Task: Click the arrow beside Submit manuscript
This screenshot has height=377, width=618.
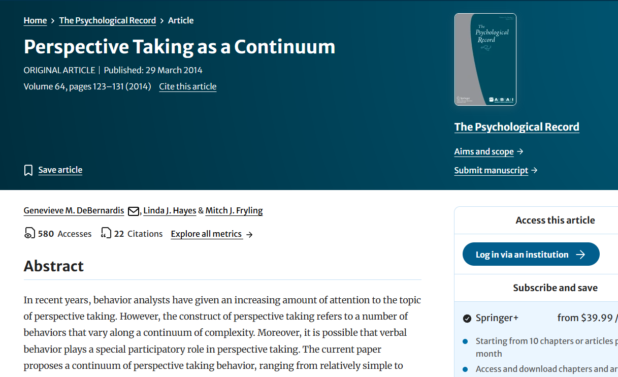Action: pyautogui.click(x=534, y=170)
